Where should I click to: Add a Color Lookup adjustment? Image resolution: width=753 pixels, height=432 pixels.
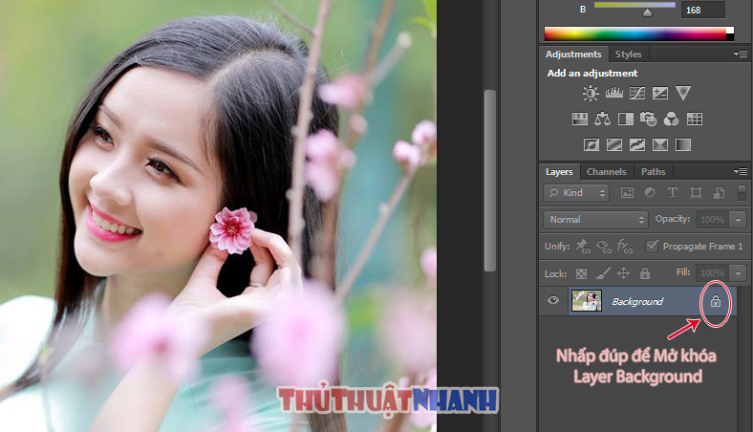pos(694,119)
